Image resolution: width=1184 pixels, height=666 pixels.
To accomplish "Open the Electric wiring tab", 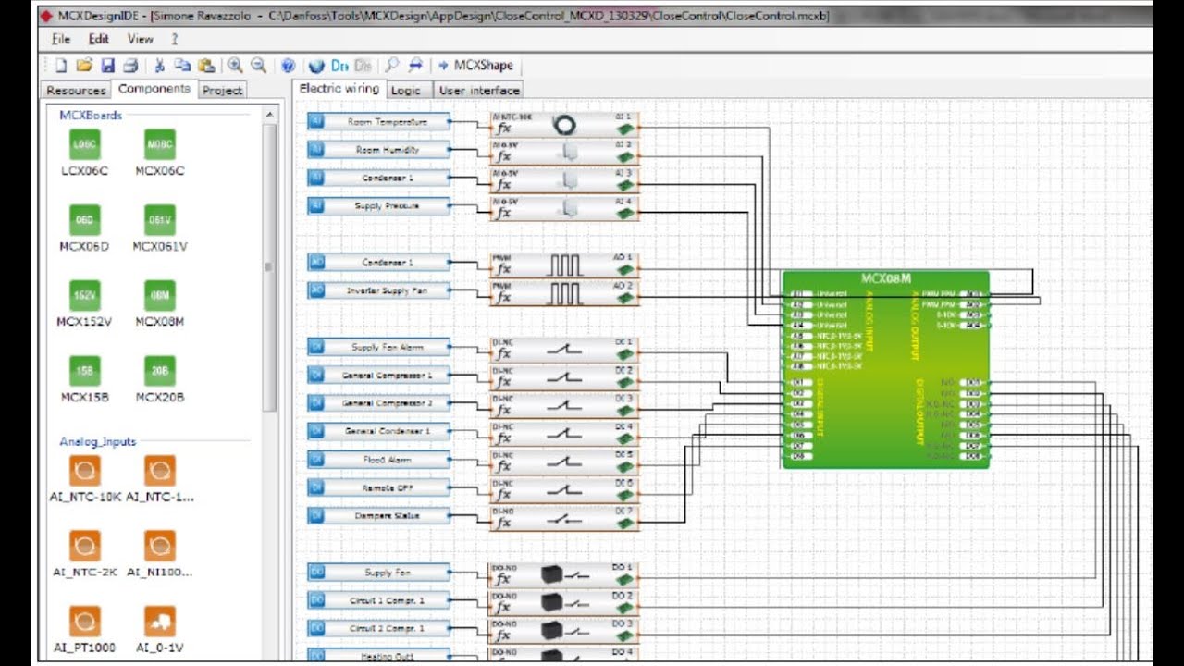I will pyautogui.click(x=339, y=89).
